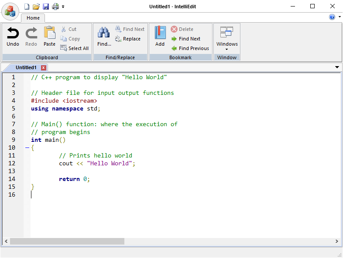The height and width of the screenshot is (258, 343).
Task: Open the document tab list dropdown arrow
Action: (337, 67)
